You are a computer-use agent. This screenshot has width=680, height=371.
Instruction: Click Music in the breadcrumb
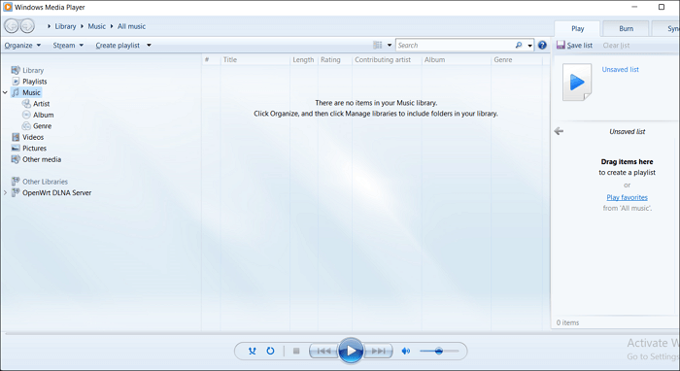pos(97,26)
